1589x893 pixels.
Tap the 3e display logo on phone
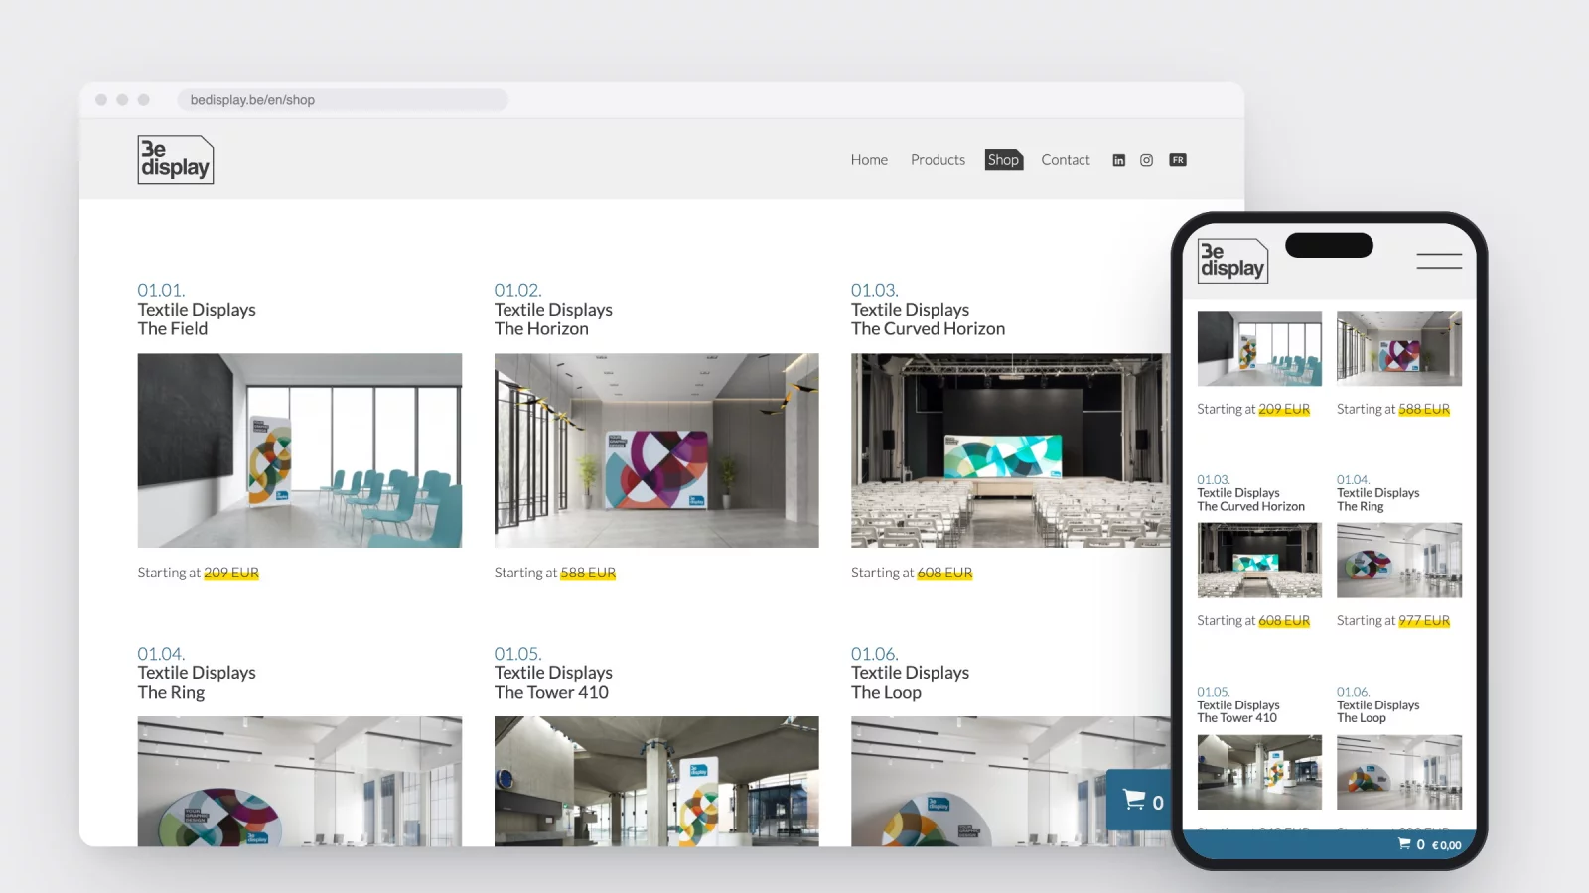[1232, 261]
